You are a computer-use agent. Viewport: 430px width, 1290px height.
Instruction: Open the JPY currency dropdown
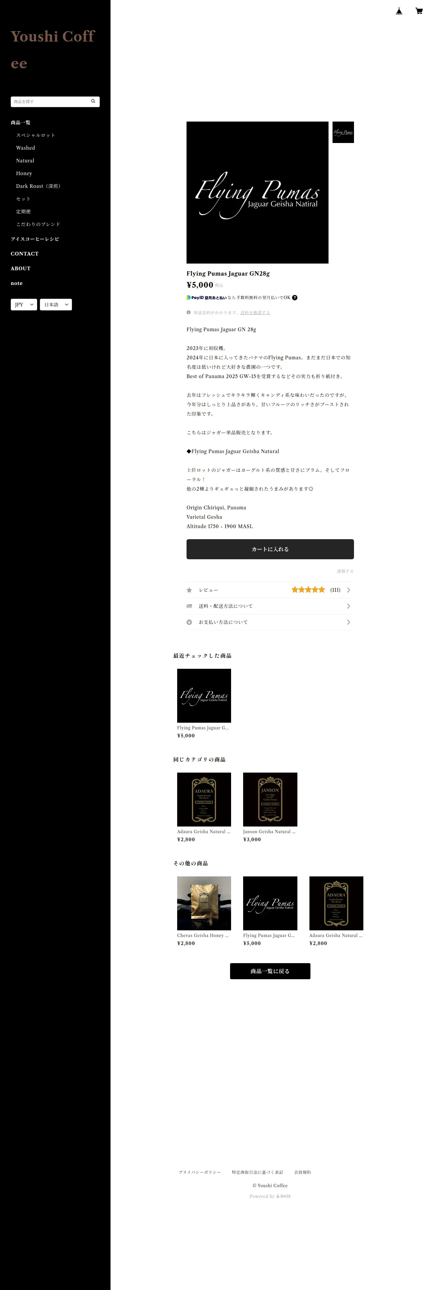pyautogui.click(x=24, y=304)
